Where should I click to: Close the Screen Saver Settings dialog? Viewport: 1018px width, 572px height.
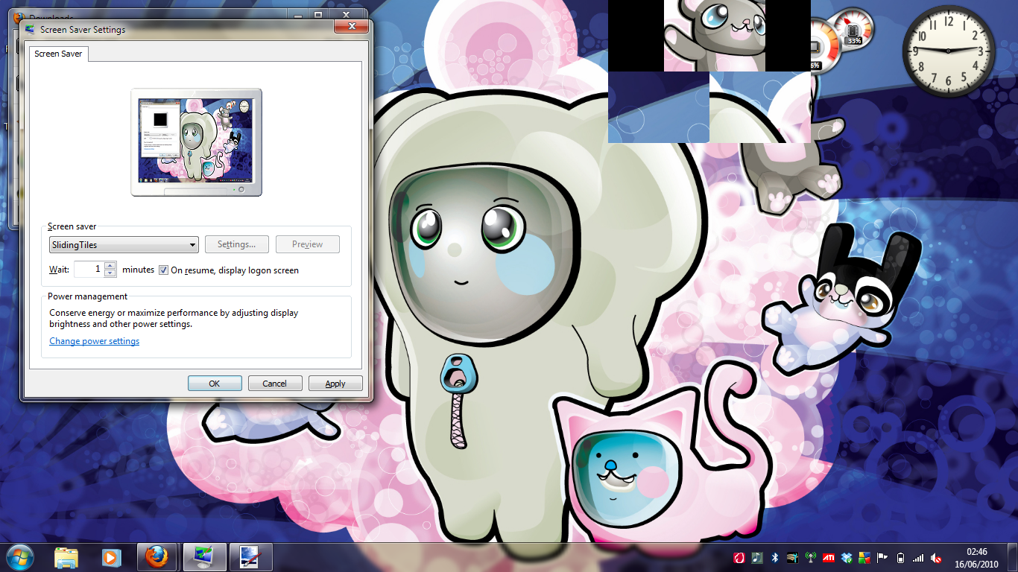point(350,26)
